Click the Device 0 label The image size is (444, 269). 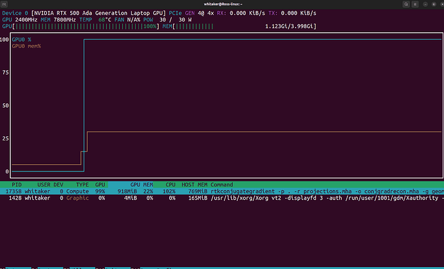pos(15,13)
